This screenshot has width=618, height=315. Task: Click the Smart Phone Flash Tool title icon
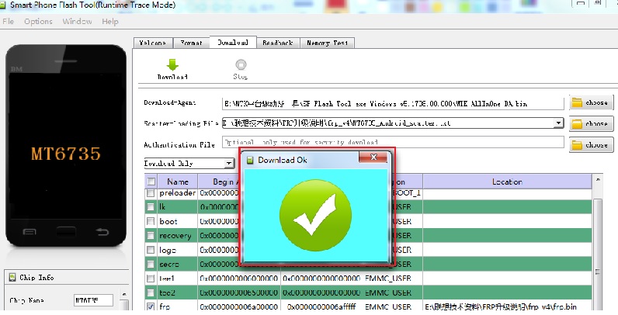tap(3, 5)
